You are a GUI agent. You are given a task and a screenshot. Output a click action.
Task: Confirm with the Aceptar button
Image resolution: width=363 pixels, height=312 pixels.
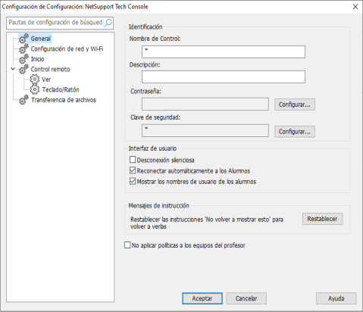[x=202, y=298]
